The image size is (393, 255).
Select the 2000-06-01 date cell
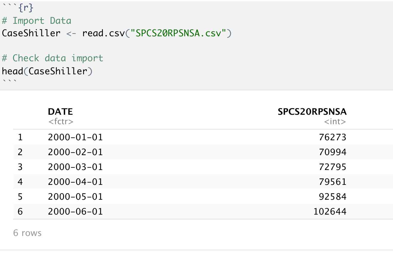[75, 211]
